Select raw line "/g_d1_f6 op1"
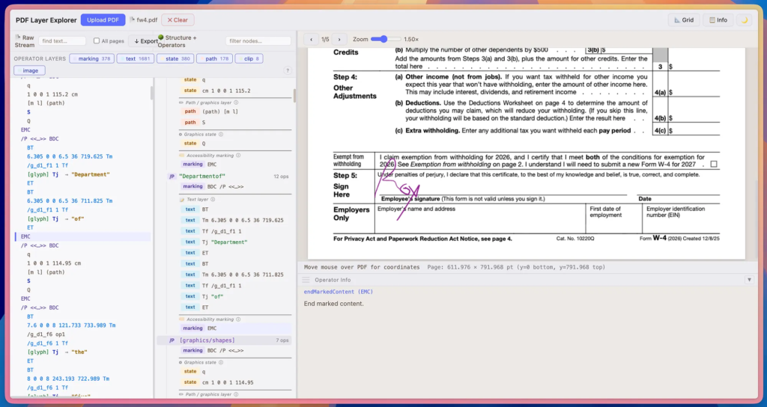Image resolution: width=767 pixels, height=407 pixels. [46, 334]
